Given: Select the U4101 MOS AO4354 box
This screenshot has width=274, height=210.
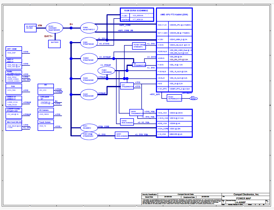Looking at the screenshot, I should [x=122, y=135].
